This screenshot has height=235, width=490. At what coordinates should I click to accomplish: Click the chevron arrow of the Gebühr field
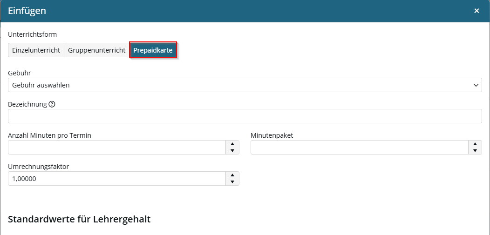[476, 85]
